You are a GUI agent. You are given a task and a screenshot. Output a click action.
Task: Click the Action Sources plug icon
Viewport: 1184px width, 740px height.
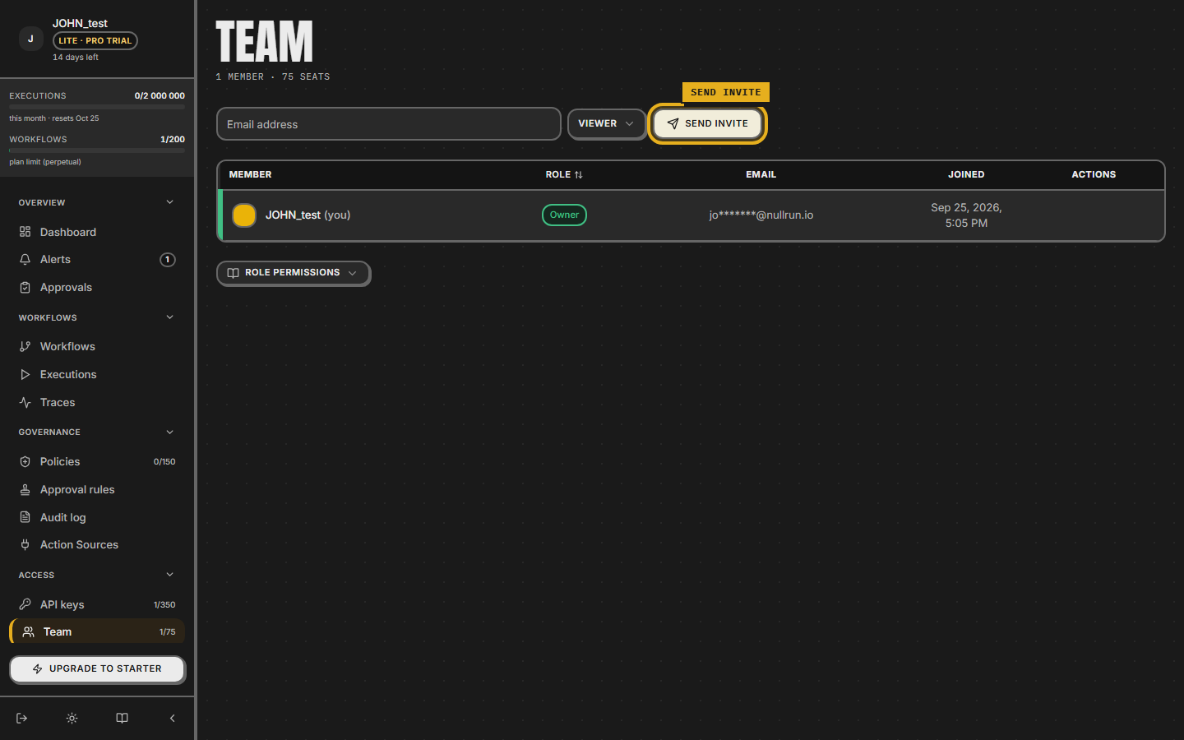tap(25, 544)
